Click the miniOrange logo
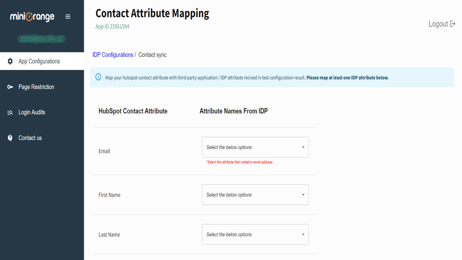Screen dimensions: 462x260 pyautogui.click(x=32, y=16)
